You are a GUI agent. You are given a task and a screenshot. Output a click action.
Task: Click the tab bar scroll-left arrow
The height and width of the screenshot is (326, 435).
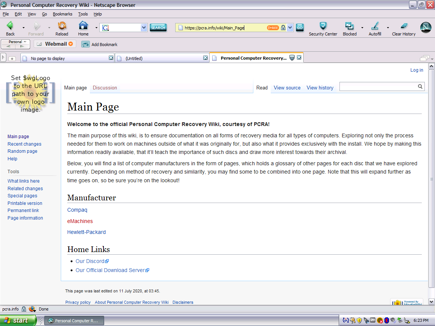click(3, 58)
